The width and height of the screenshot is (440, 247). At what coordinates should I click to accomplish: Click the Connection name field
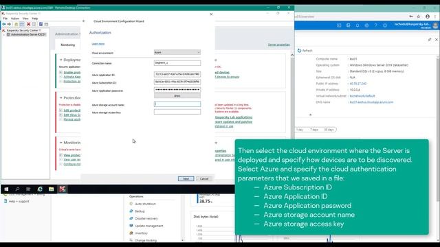177,63
